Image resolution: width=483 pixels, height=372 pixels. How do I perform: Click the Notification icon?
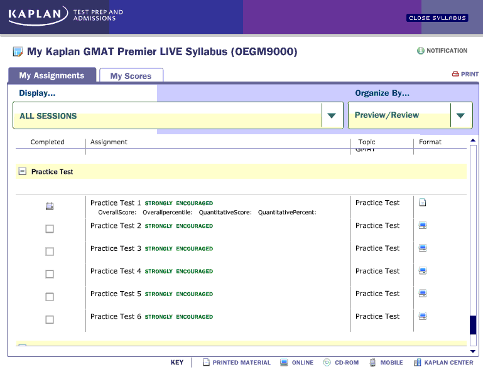click(x=421, y=51)
